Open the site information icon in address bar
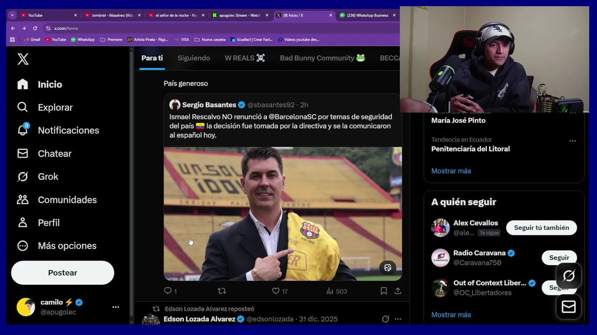 pos(48,28)
